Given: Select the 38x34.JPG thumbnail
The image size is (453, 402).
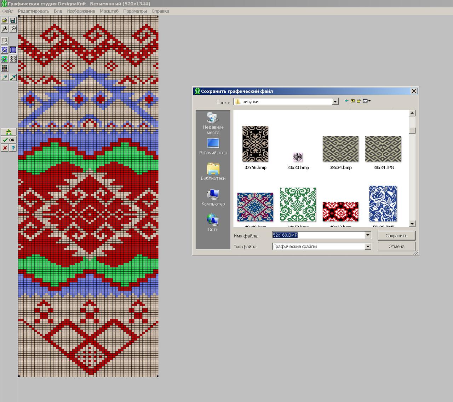Looking at the screenshot, I should coord(383,149).
